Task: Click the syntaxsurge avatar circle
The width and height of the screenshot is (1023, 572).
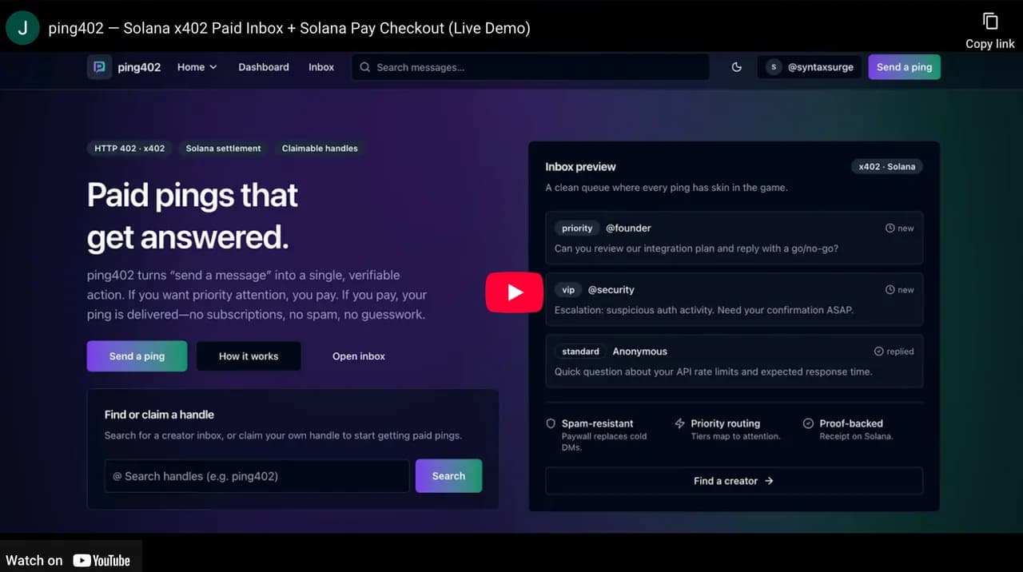Action: [x=773, y=67]
